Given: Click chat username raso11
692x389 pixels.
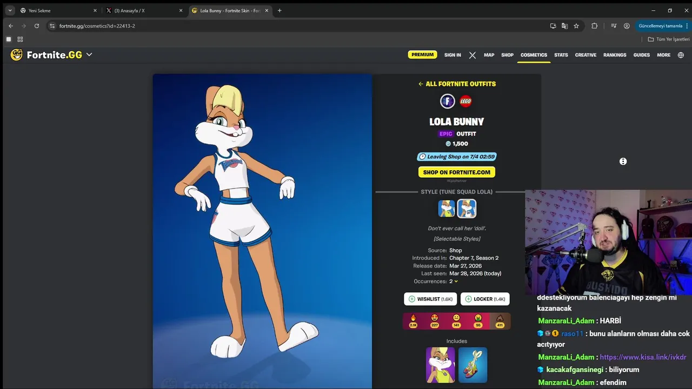Looking at the screenshot, I should [572, 334].
